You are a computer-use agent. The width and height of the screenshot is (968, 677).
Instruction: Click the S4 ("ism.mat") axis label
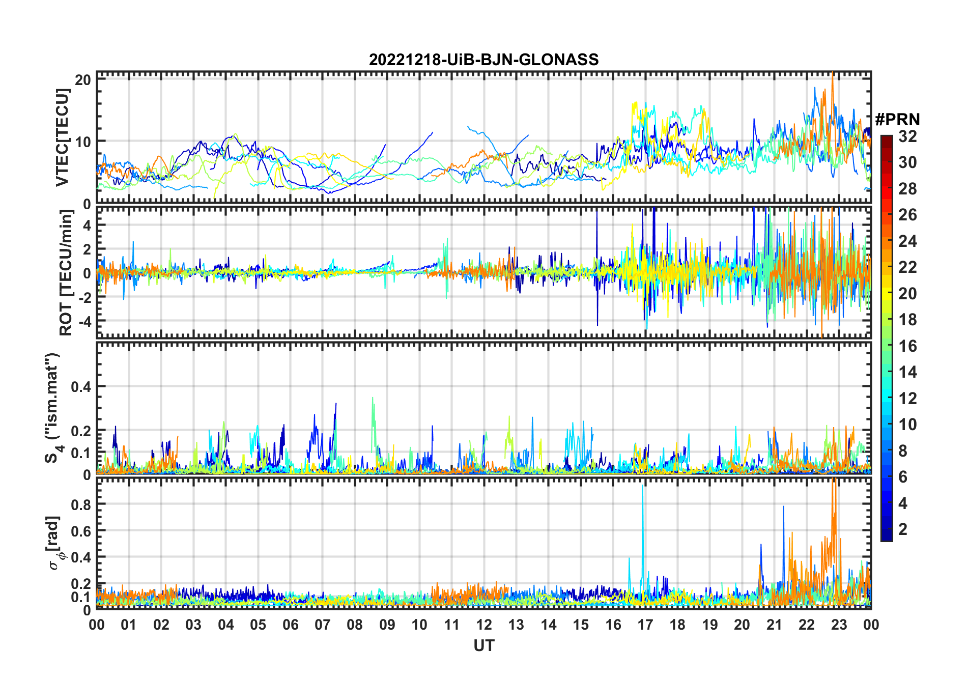[52, 408]
